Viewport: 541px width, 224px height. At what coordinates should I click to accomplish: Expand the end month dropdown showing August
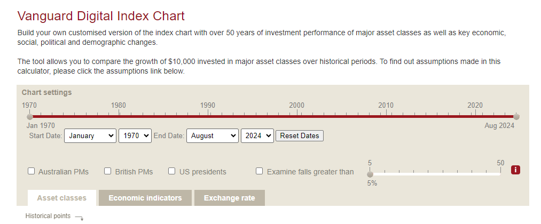click(x=212, y=136)
